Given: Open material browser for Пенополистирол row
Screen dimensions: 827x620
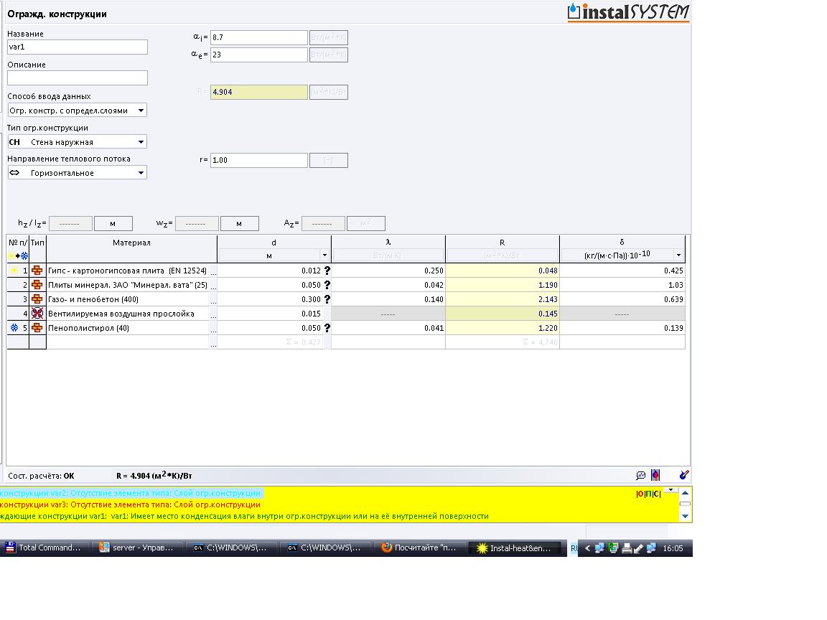Looking at the screenshot, I should pyautogui.click(x=213, y=328).
